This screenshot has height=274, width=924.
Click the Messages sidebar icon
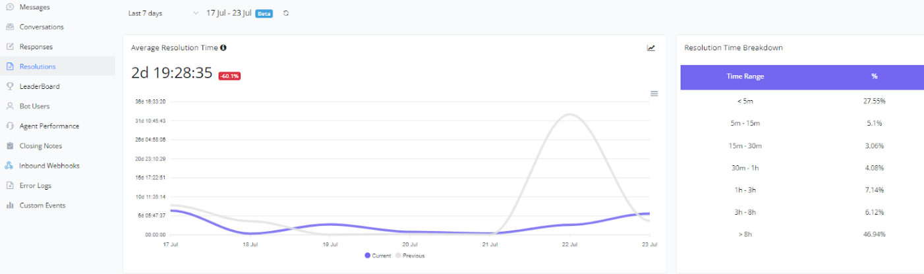(10, 7)
